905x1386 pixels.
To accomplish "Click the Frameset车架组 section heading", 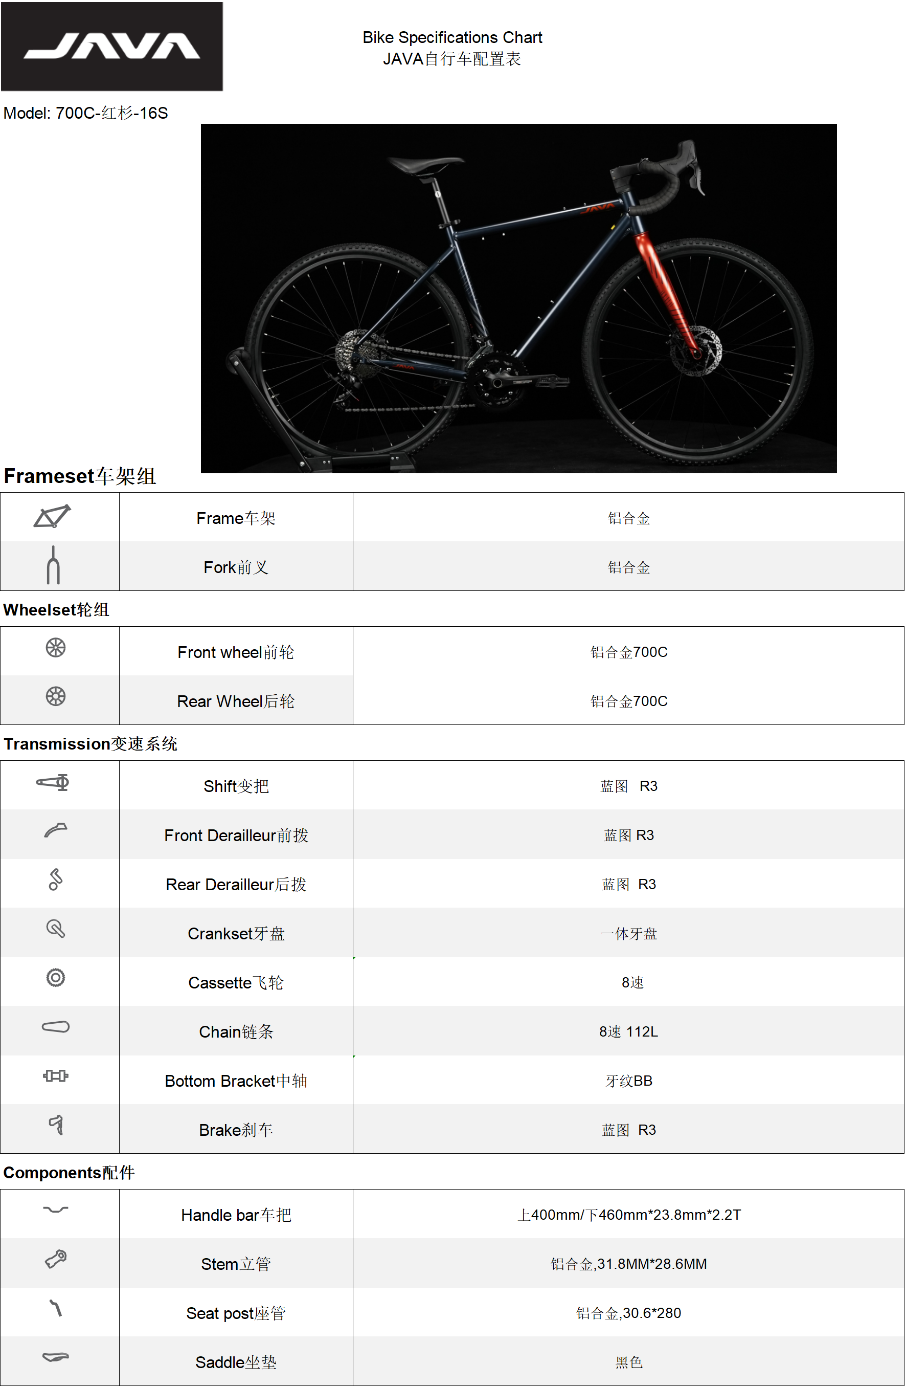I will 80,476.
